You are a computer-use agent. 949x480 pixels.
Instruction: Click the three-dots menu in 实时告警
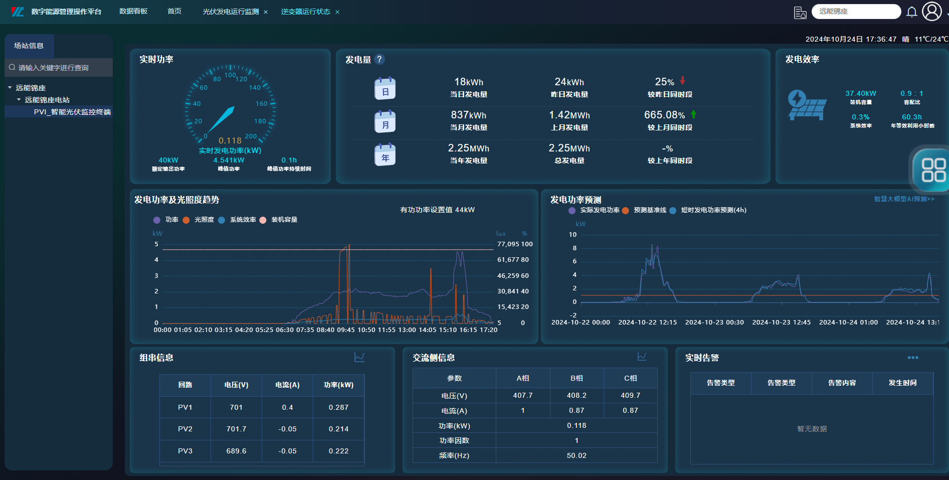click(912, 358)
